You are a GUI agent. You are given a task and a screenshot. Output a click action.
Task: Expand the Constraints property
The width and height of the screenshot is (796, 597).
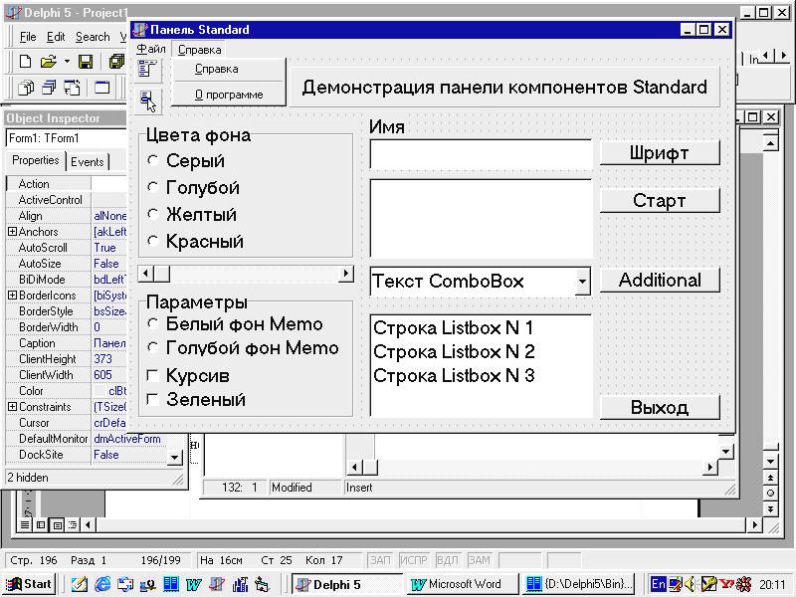click(x=12, y=407)
